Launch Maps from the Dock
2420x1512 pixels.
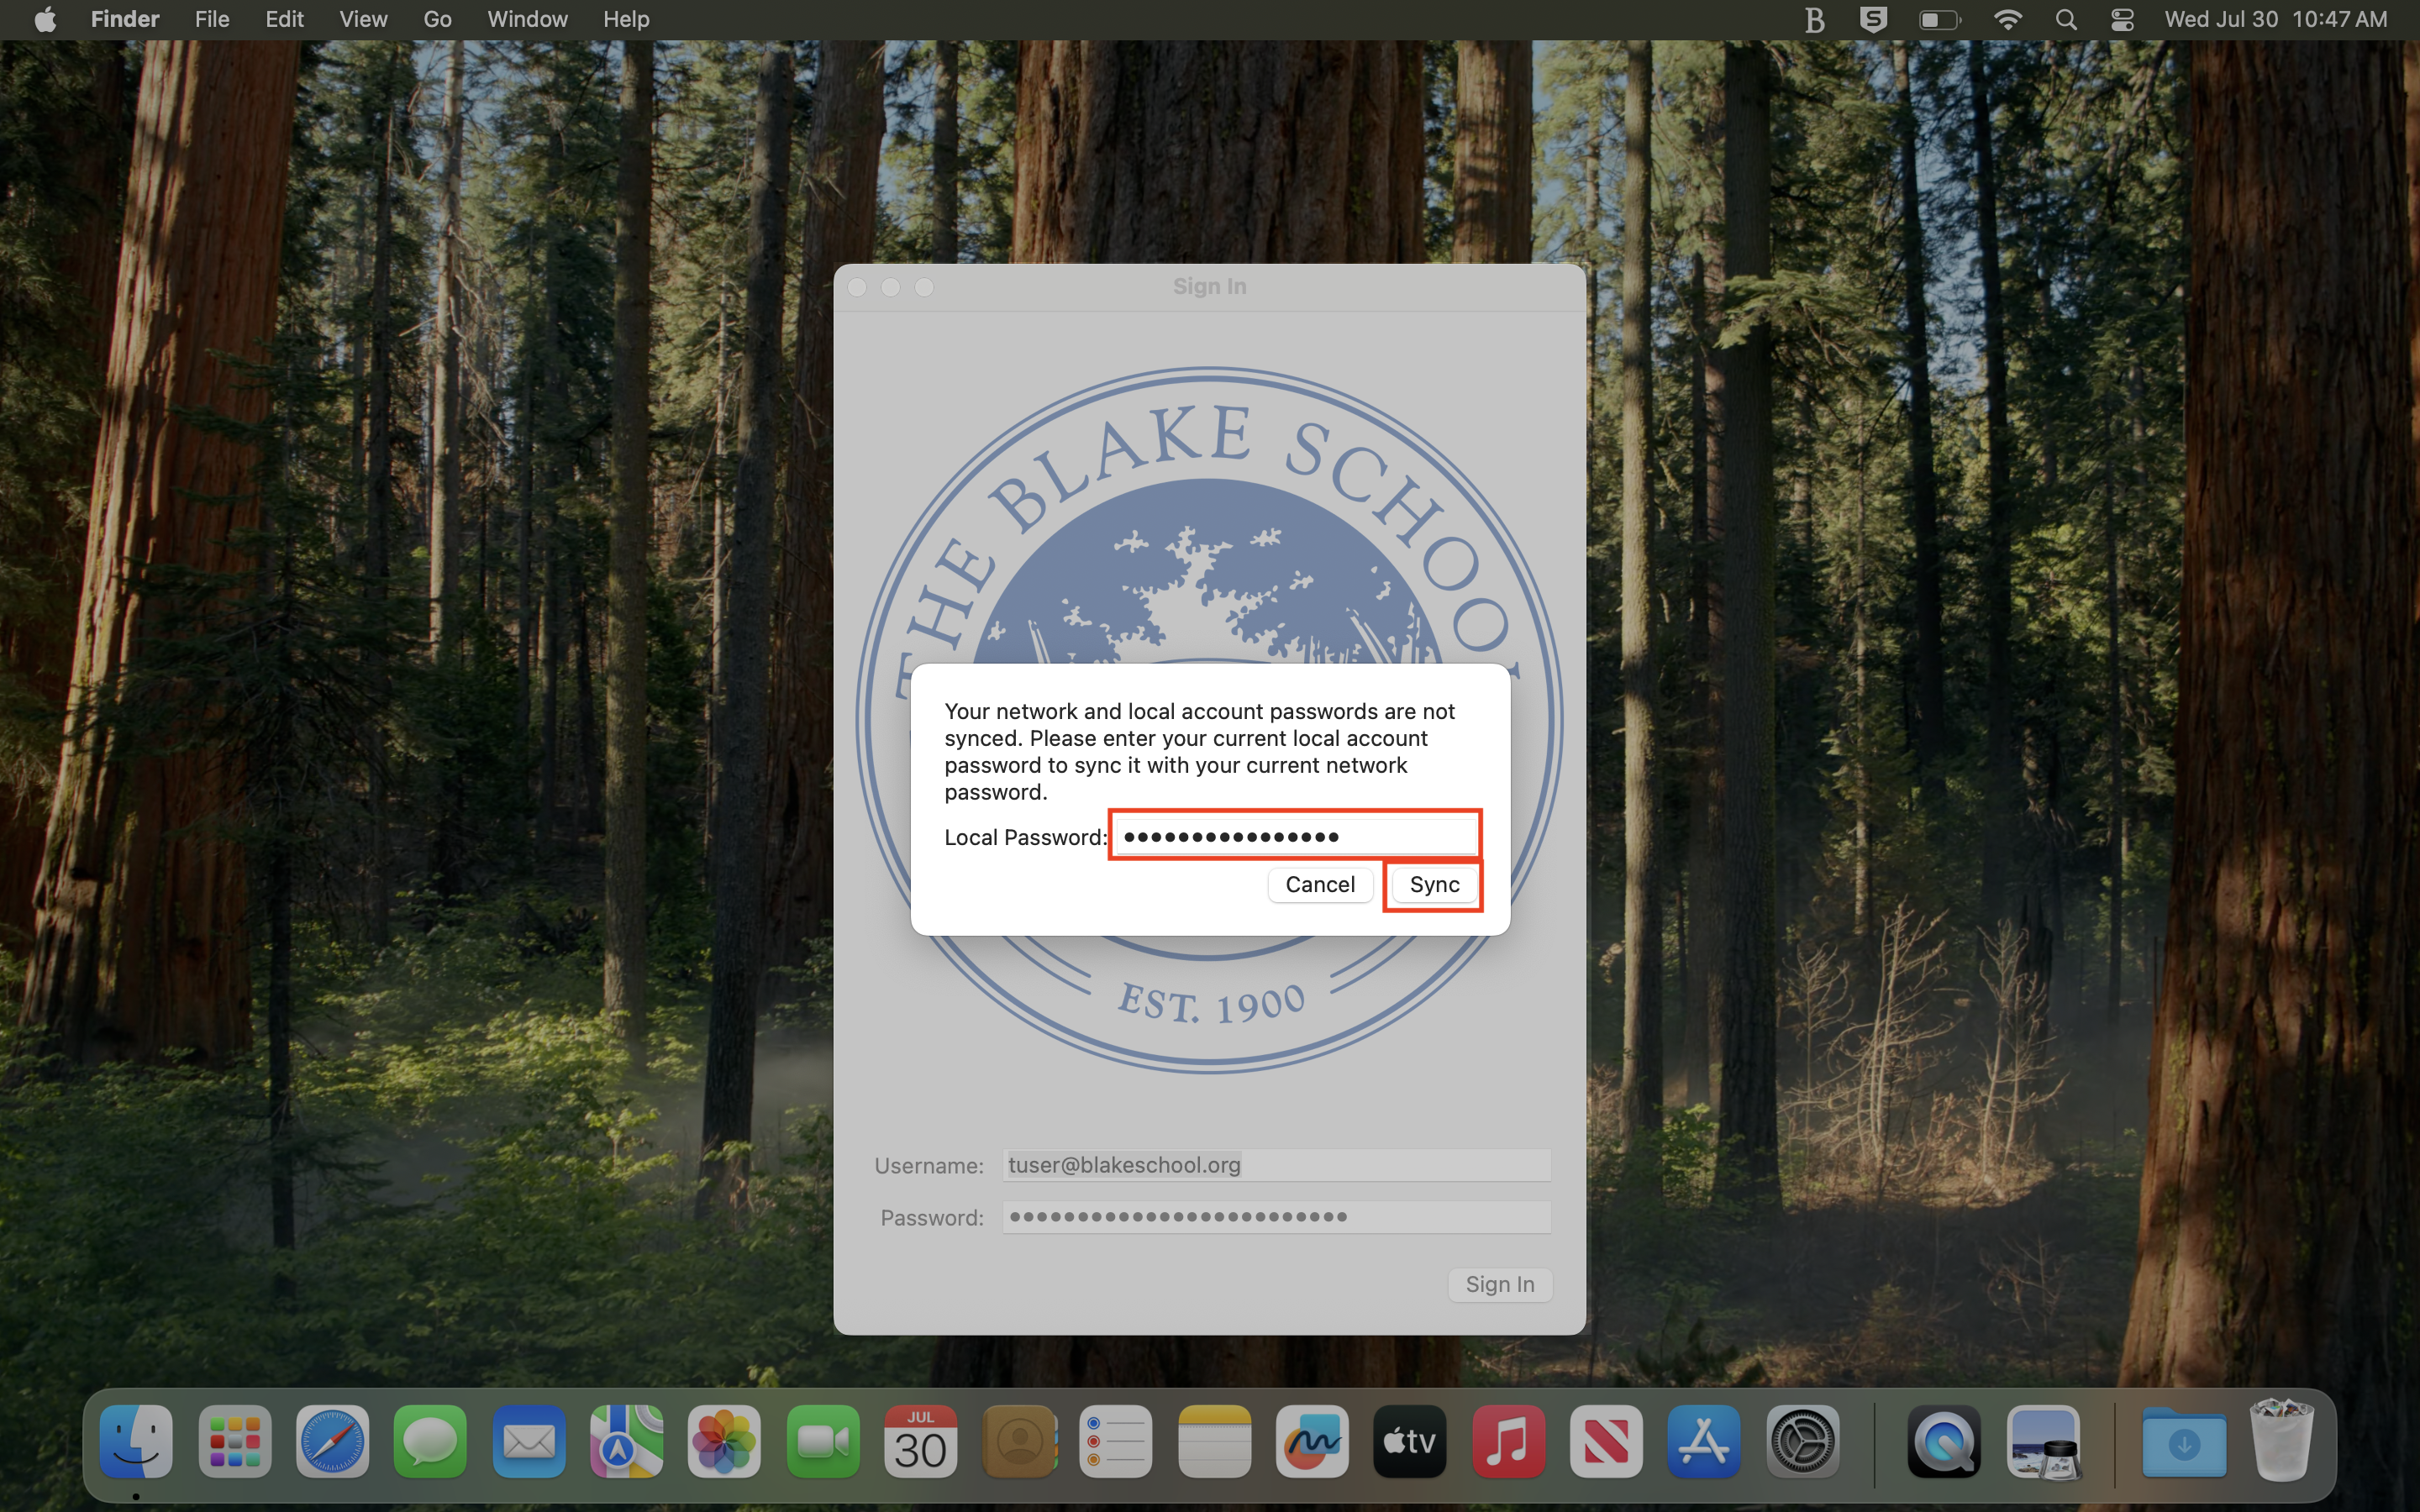pos(627,1441)
